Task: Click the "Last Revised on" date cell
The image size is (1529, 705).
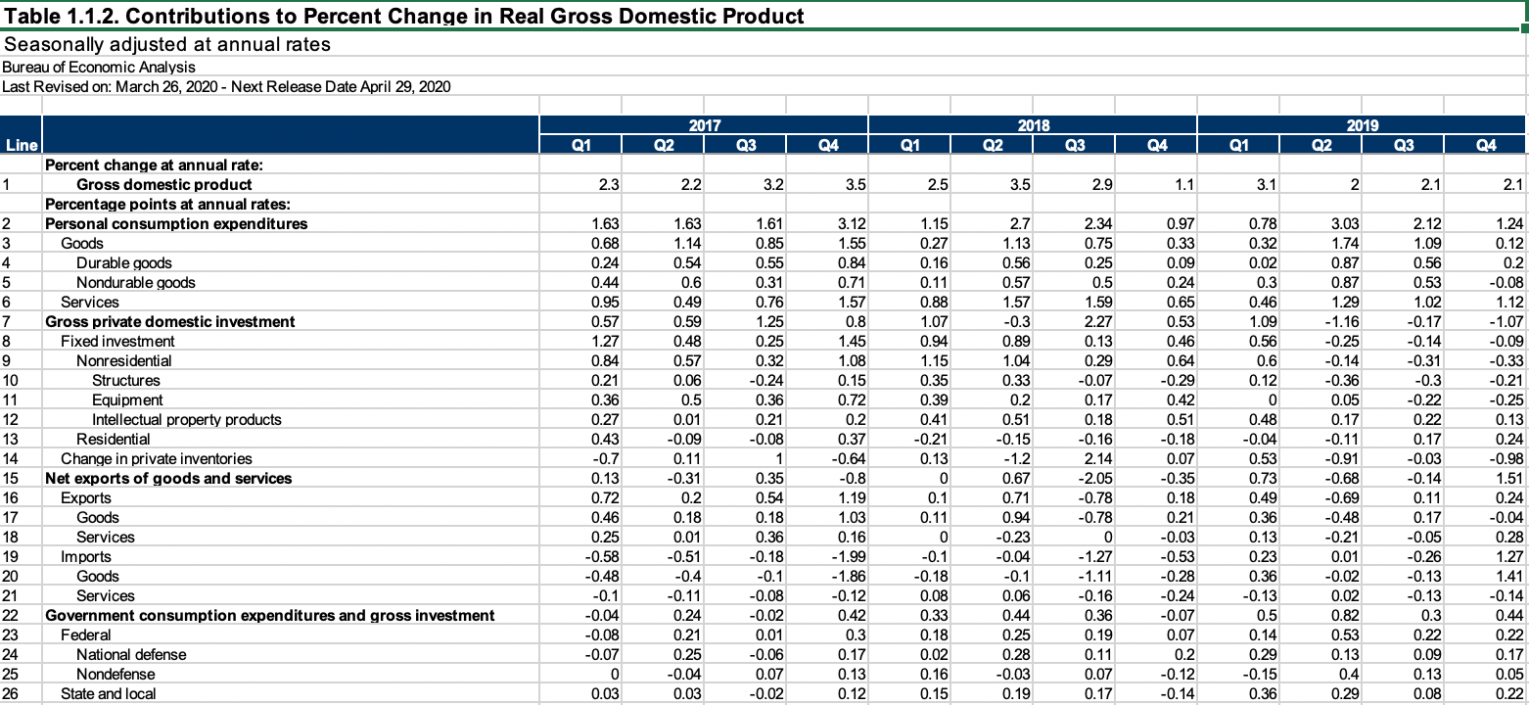Action: point(226,86)
